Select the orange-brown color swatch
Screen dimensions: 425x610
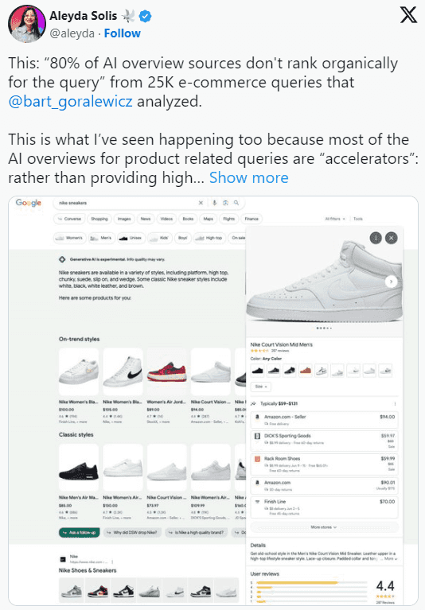pos(306,371)
